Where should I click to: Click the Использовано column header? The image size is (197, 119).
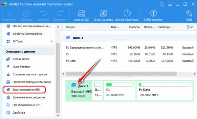[149, 27]
